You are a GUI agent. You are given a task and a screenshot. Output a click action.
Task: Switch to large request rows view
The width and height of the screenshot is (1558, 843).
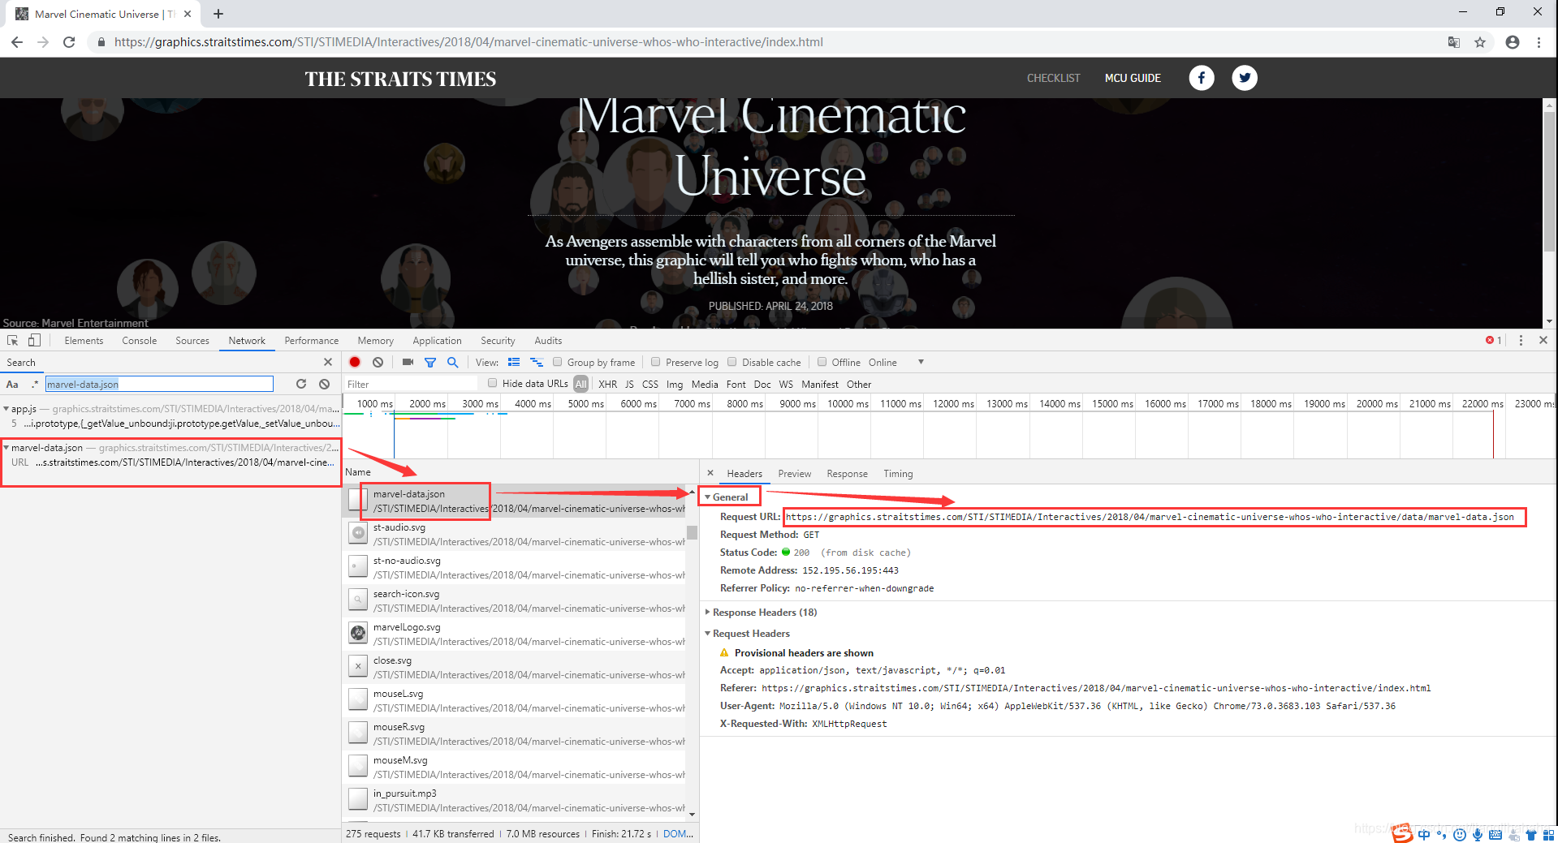point(514,363)
